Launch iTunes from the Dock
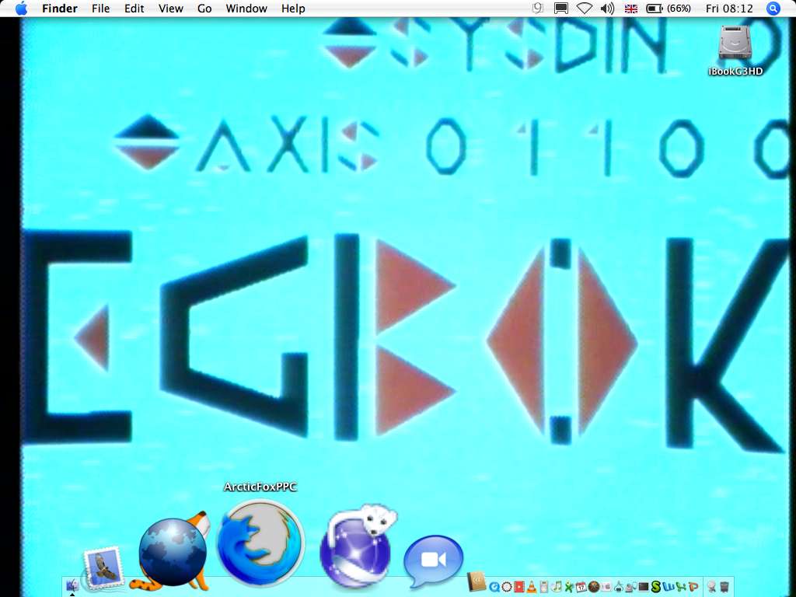 557,586
